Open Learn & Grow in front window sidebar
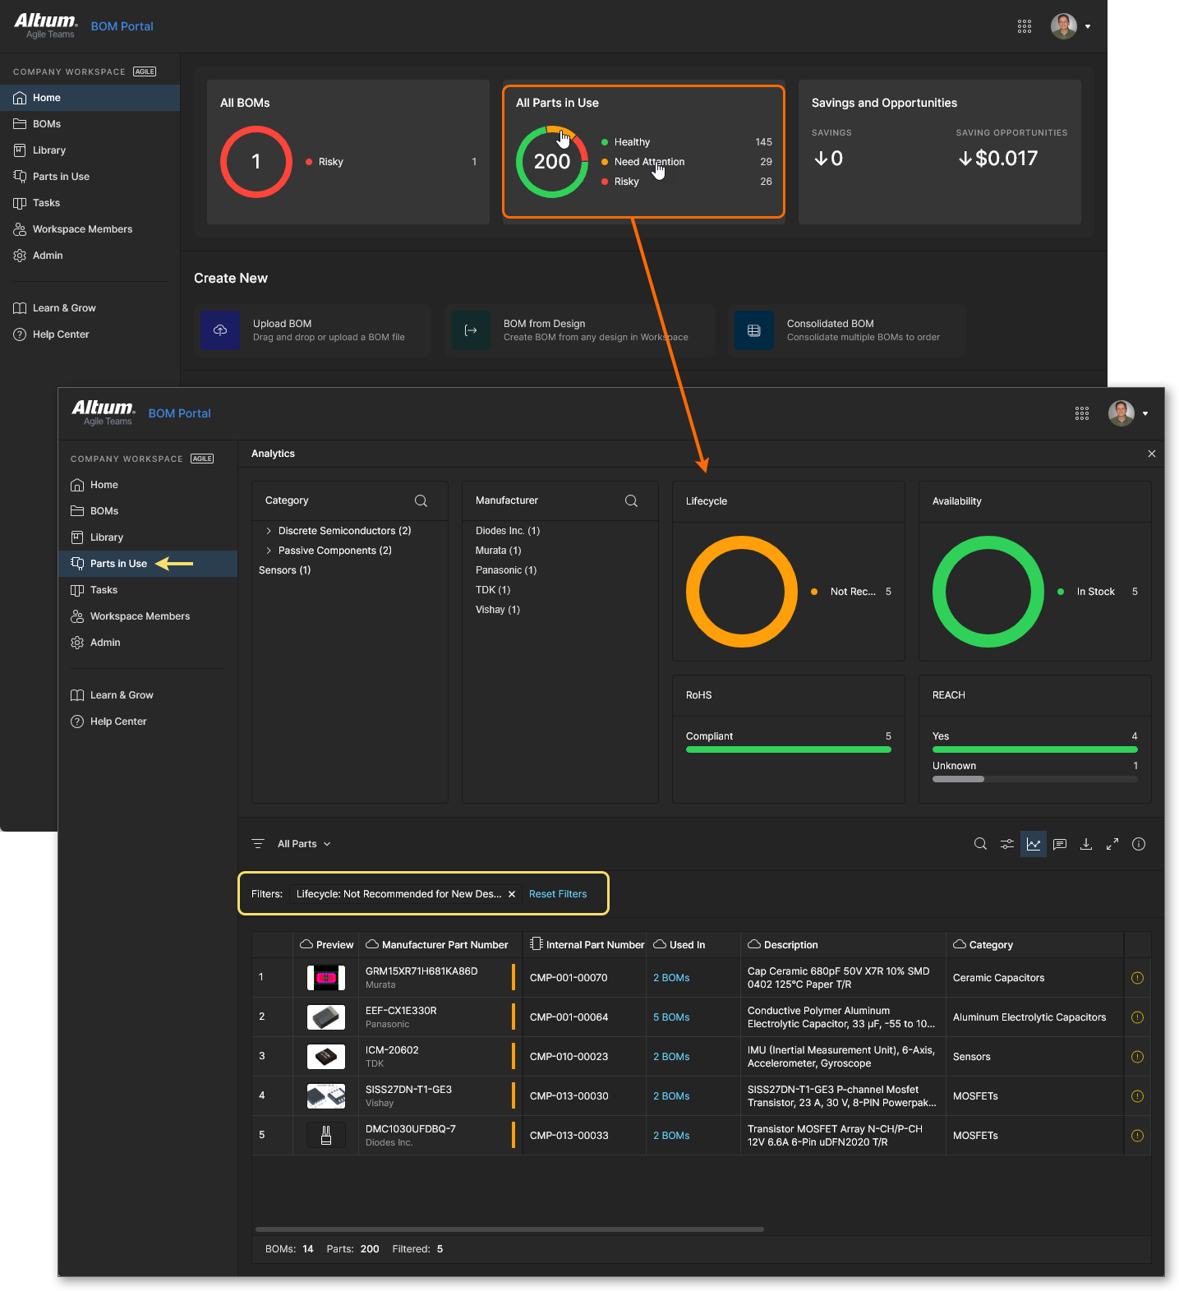 pyautogui.click(x=148, y=695)
